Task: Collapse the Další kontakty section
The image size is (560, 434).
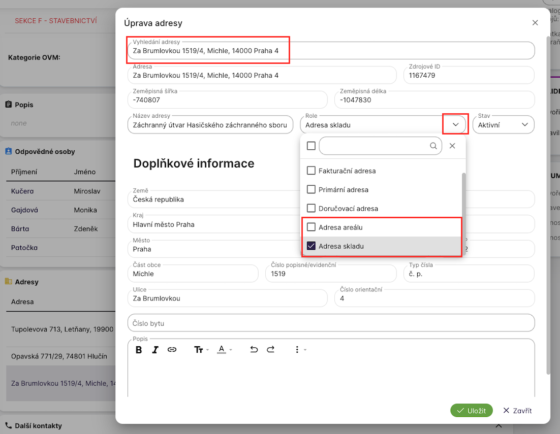Action: (498, 426)
